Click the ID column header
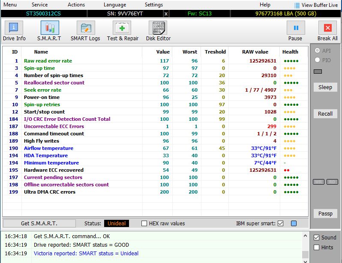The width and height of the screenshot is (342, 263). pos(15,52)
